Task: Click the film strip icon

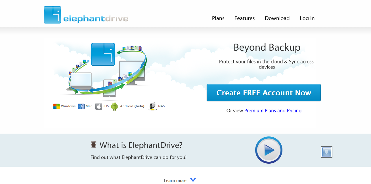Action: pyautogui.click(x=94, y=145)
